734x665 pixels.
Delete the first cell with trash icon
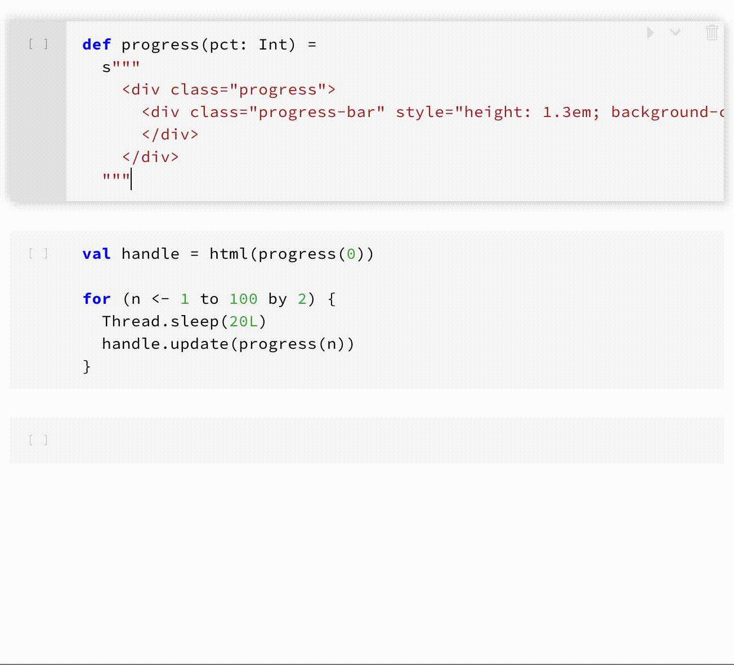(x=711, y=33)
